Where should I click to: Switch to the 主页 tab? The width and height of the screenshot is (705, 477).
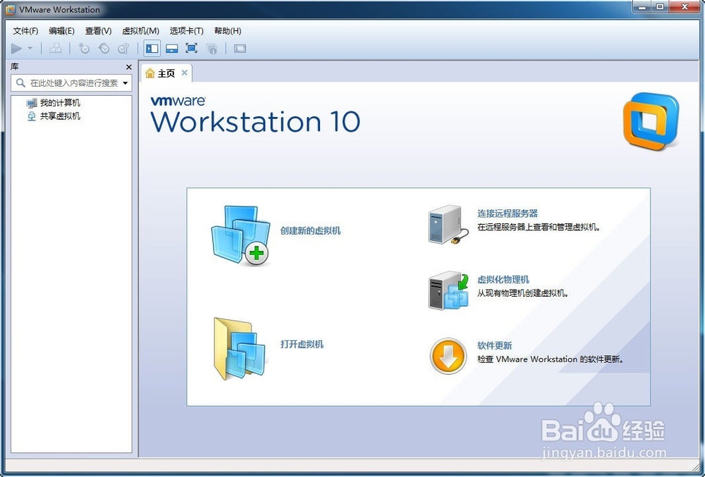click(166, 73)
